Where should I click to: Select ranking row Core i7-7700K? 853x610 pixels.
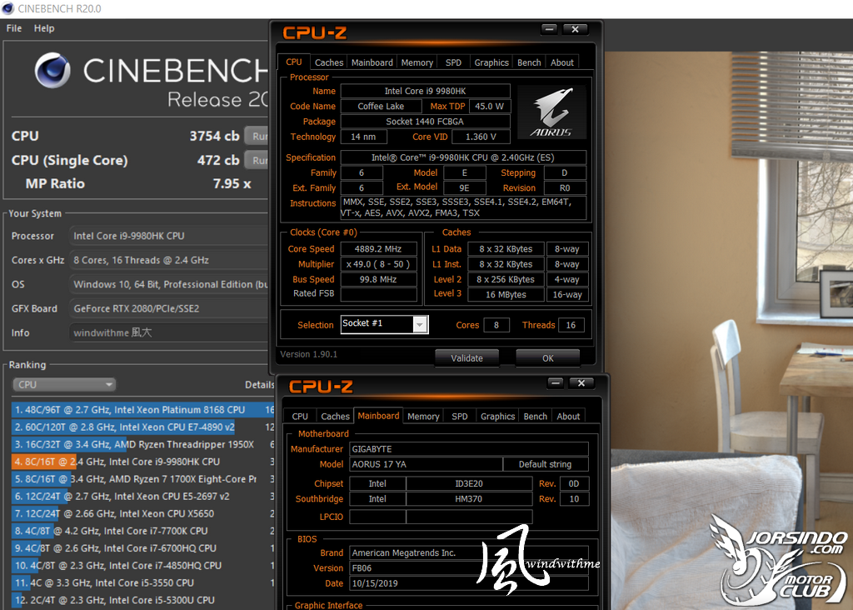142,531
